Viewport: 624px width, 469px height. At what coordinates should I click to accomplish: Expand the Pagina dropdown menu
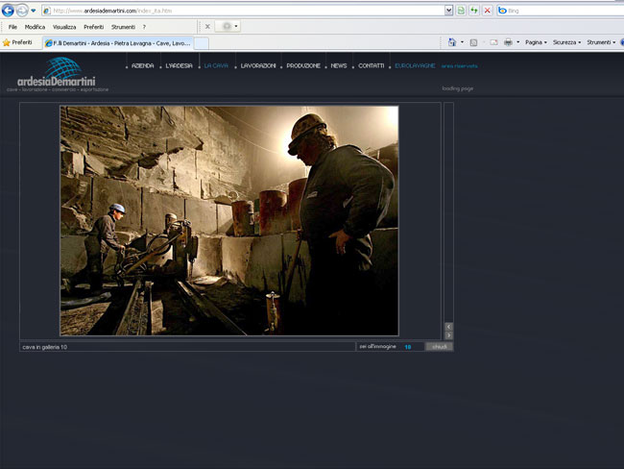536,42
